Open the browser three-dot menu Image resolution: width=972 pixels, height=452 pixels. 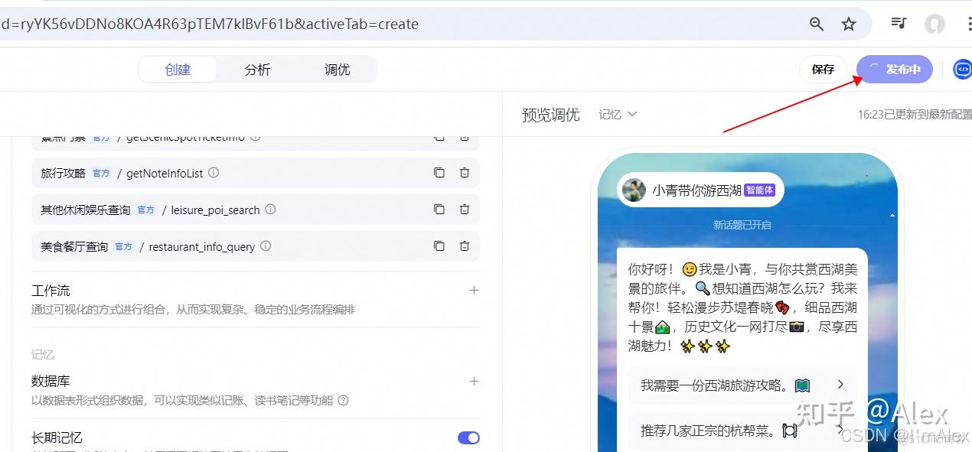968,24
